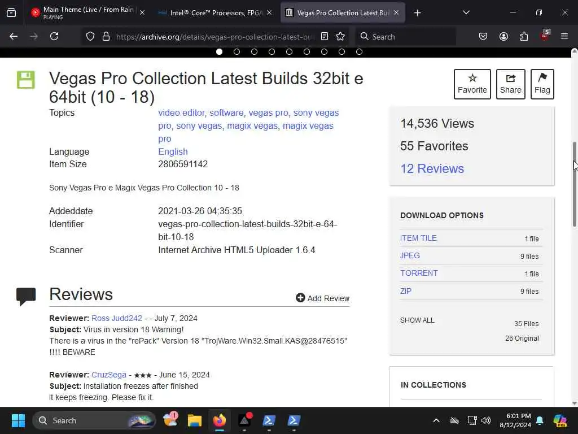Select the Vegas Pro Collection tab

click(343, 13)
